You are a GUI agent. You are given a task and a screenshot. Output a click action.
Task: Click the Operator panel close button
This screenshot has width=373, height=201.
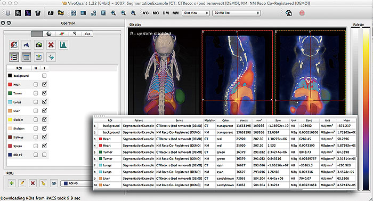[x=3, y=23]
